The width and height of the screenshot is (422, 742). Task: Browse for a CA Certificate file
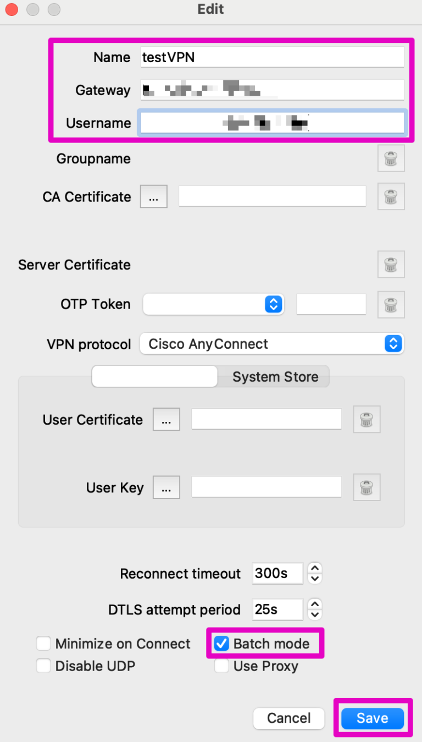[x=154, y=197]
